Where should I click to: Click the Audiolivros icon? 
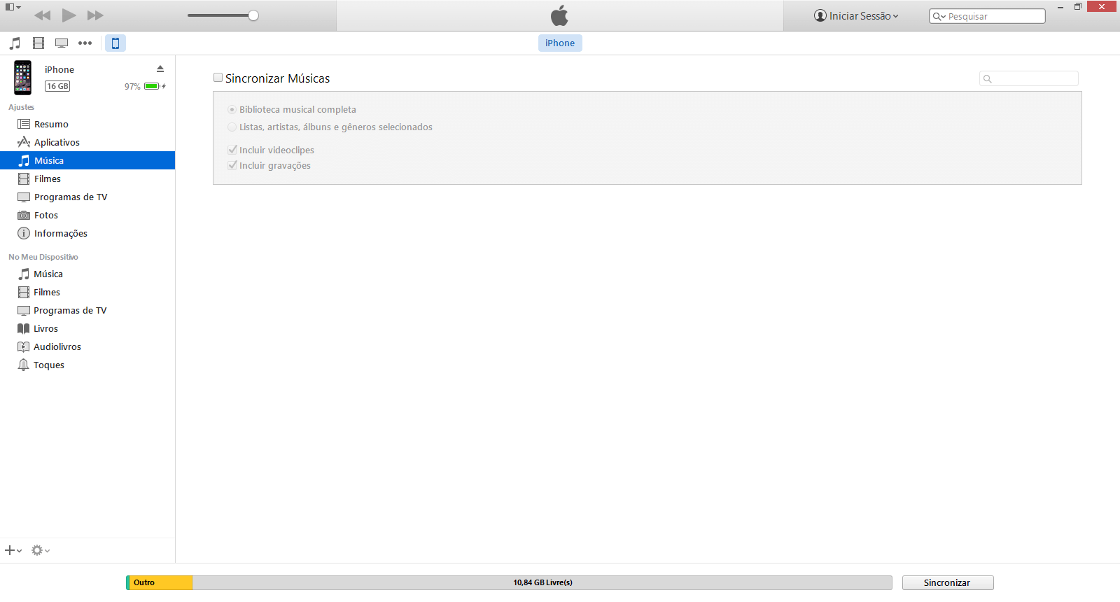(x=23, y=346)
